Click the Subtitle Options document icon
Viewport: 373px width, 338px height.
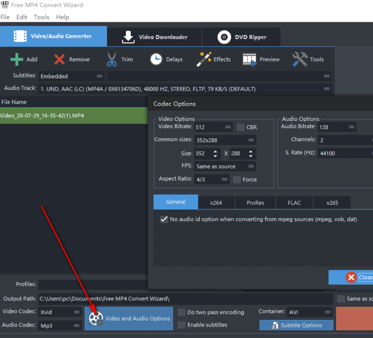coord(275,325)
